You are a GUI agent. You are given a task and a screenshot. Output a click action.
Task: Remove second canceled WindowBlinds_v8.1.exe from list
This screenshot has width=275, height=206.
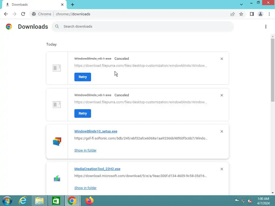(x=222, y=95)
